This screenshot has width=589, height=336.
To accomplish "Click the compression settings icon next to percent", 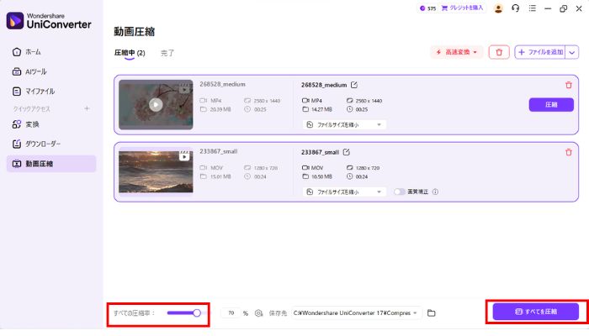I will coord(259,312).
